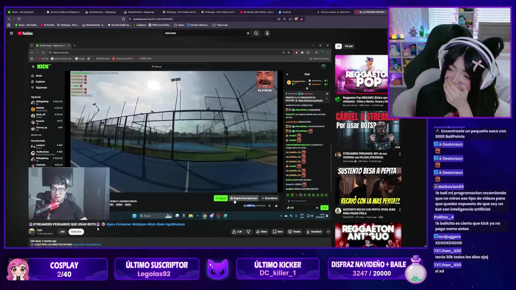Click the YouTube search magnifier button

[256, 33]
